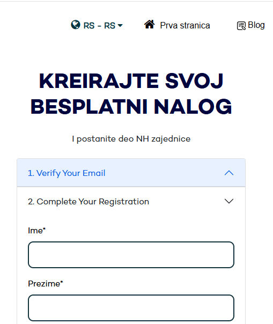Click the Blog page icon
This screenshot has height=324, width=273.
pyautogui.click(x=241, y=26)
